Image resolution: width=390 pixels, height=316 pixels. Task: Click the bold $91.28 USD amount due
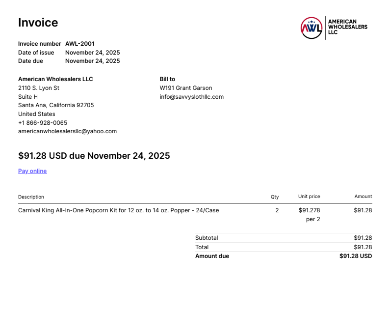pos(356,256)
